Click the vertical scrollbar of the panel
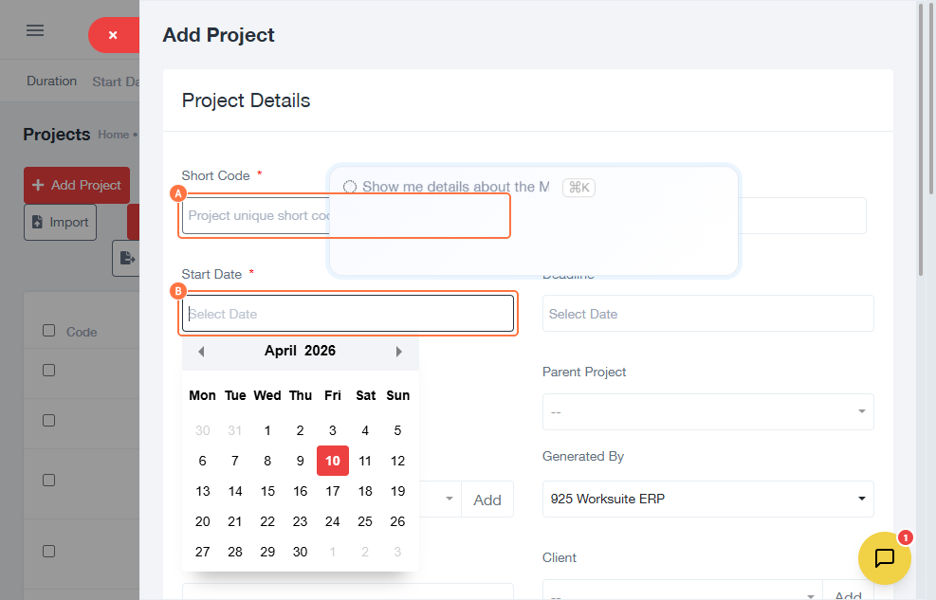The width and height of the screenshot is (936, 600). pos(920,142)
